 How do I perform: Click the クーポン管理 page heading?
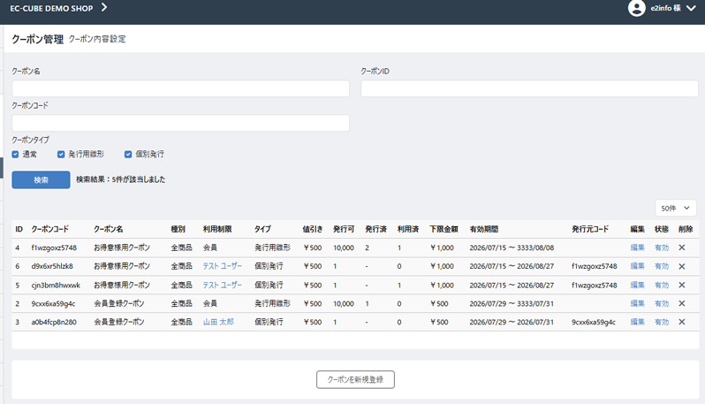tap(38, 39)
